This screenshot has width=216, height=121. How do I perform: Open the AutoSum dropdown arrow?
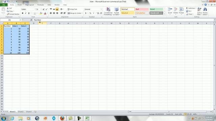(x=196, y=8)
